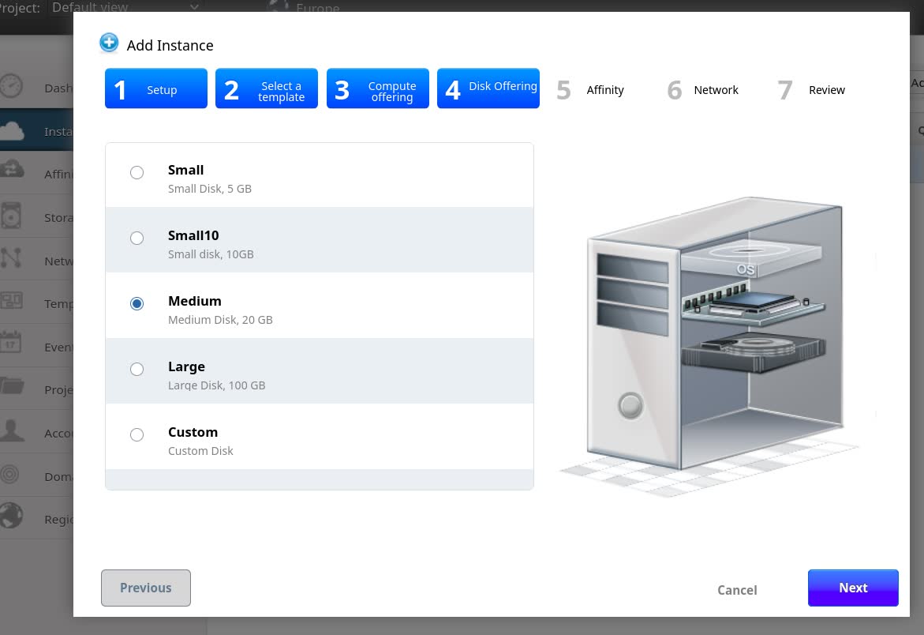Click the Next button

coord(852,588)
